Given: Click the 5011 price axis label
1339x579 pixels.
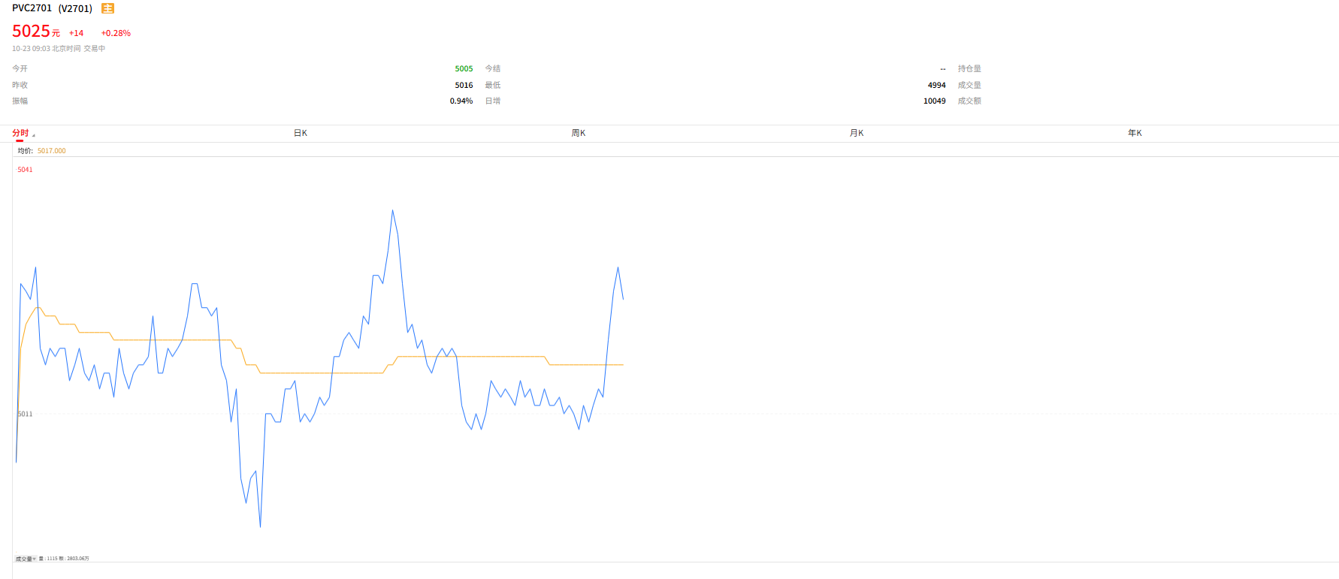Looking at the screenshot, I should coord(26,414).
